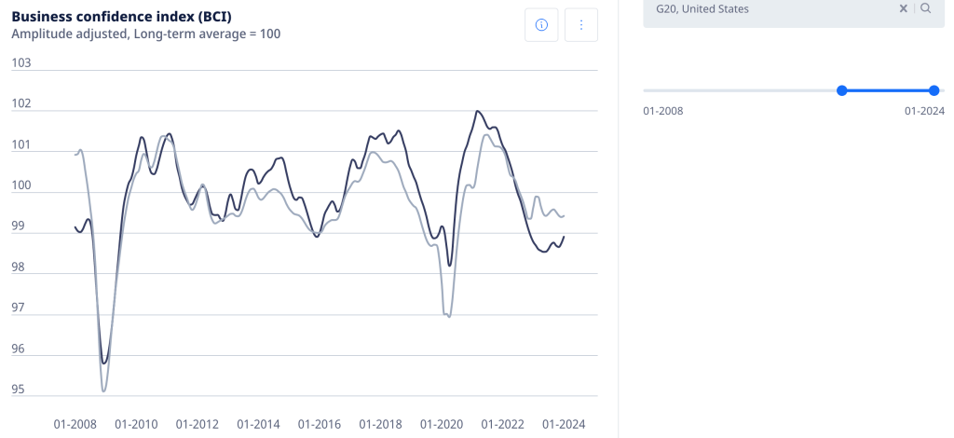The height and width of the screenshot is (438, 954).
Task: Click the blue selected slider range
Action: pos(888,90)
